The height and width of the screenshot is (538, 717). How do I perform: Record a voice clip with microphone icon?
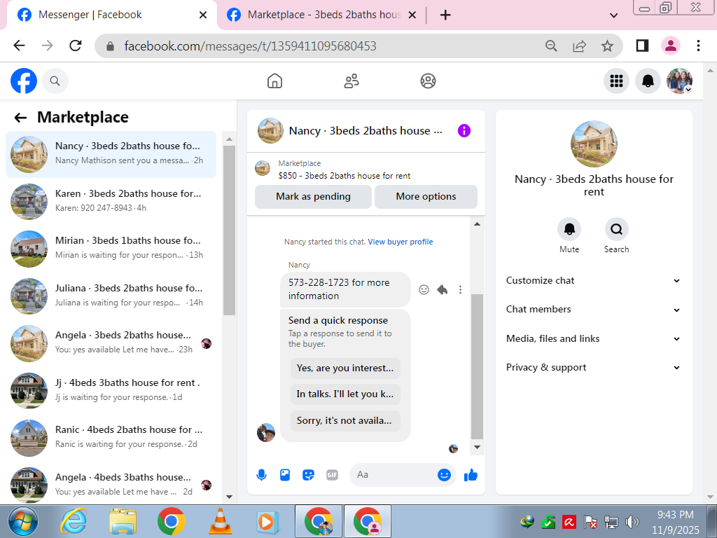point(262,475)
